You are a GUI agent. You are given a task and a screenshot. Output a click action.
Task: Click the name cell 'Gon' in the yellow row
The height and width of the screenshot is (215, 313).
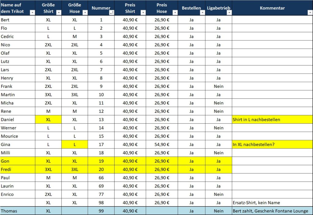(17, 161)
